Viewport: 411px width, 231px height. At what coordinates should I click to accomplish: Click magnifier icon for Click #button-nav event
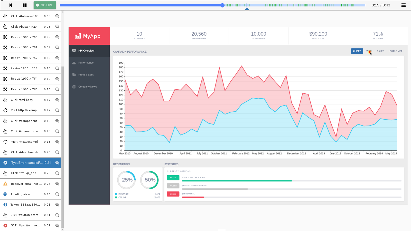[57, 27]
